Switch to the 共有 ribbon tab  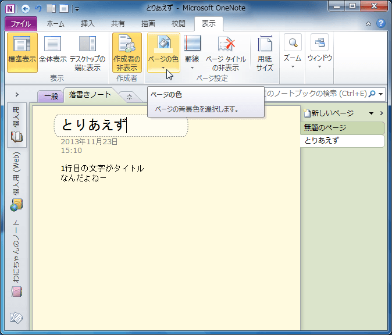[x=118, y=24]
